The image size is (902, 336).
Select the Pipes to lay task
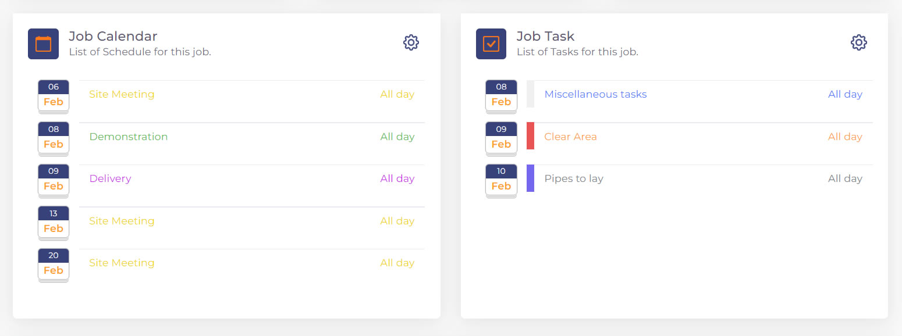(574, 178)
